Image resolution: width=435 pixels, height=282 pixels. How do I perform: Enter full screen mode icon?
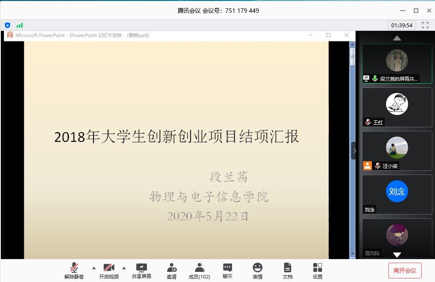point(425,25)
